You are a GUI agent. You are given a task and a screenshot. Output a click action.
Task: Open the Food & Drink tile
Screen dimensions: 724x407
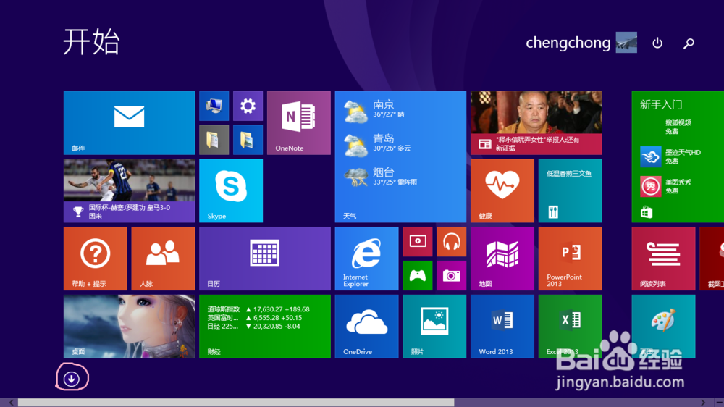tap(571, 190)
